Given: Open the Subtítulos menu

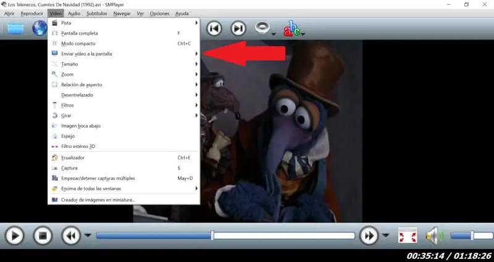Looking at the screenshot, I should point(97,14).
